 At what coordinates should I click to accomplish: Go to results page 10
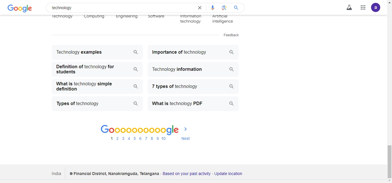click(x=163, y=138)
